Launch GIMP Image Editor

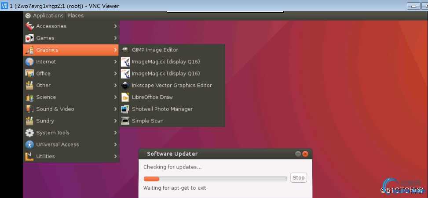pos(172,50)
